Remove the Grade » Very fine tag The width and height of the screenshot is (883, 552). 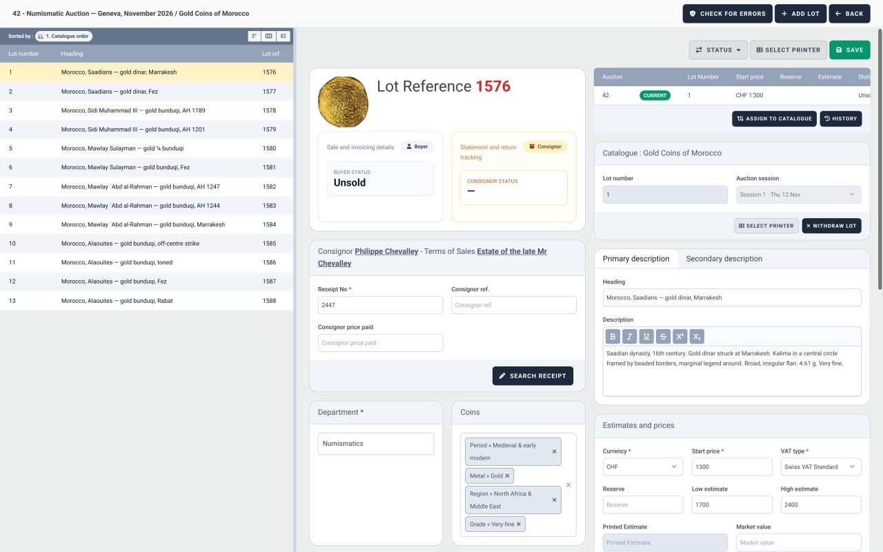(x=519, y=524)
